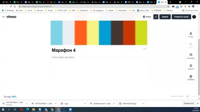Click the browser Forward arrow
Image resolution: width=200 pixels, height=112 pixels.
click(7, 7)
